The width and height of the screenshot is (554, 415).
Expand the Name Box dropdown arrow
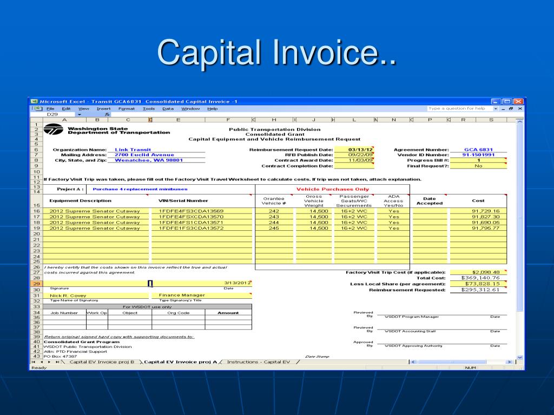tap(79, 115)
